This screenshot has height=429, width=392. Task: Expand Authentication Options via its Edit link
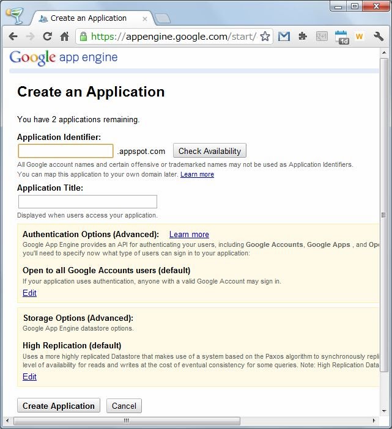coord(29,293)
